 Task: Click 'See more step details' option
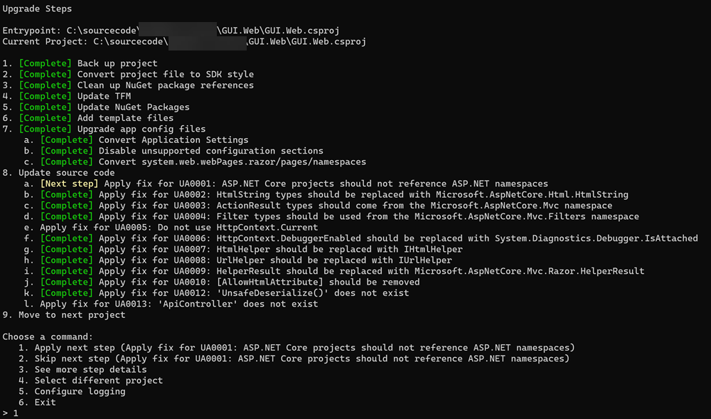tap(82, 370)
